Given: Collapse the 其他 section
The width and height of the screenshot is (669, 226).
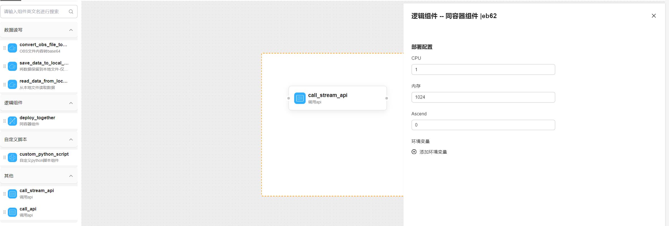Looking at the screenshot, I should pos(71,176).
